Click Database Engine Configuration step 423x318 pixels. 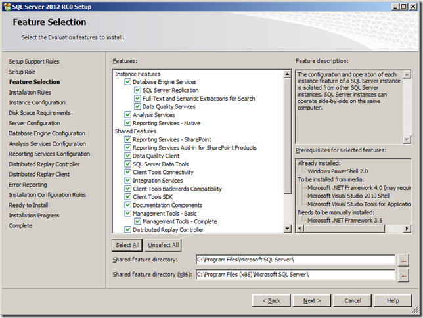47,133
